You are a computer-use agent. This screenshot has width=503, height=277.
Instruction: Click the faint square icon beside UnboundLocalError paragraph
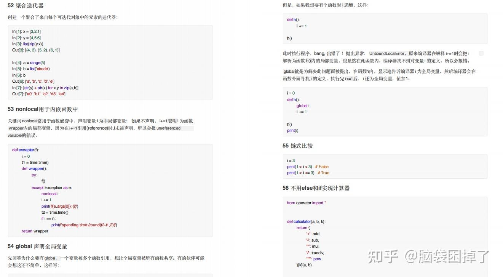click(481, 53)
